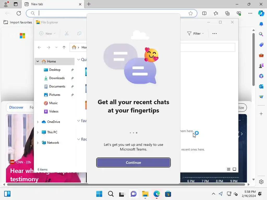Open Edge Collections
267x200 pixels.
[x=227, y=13]
